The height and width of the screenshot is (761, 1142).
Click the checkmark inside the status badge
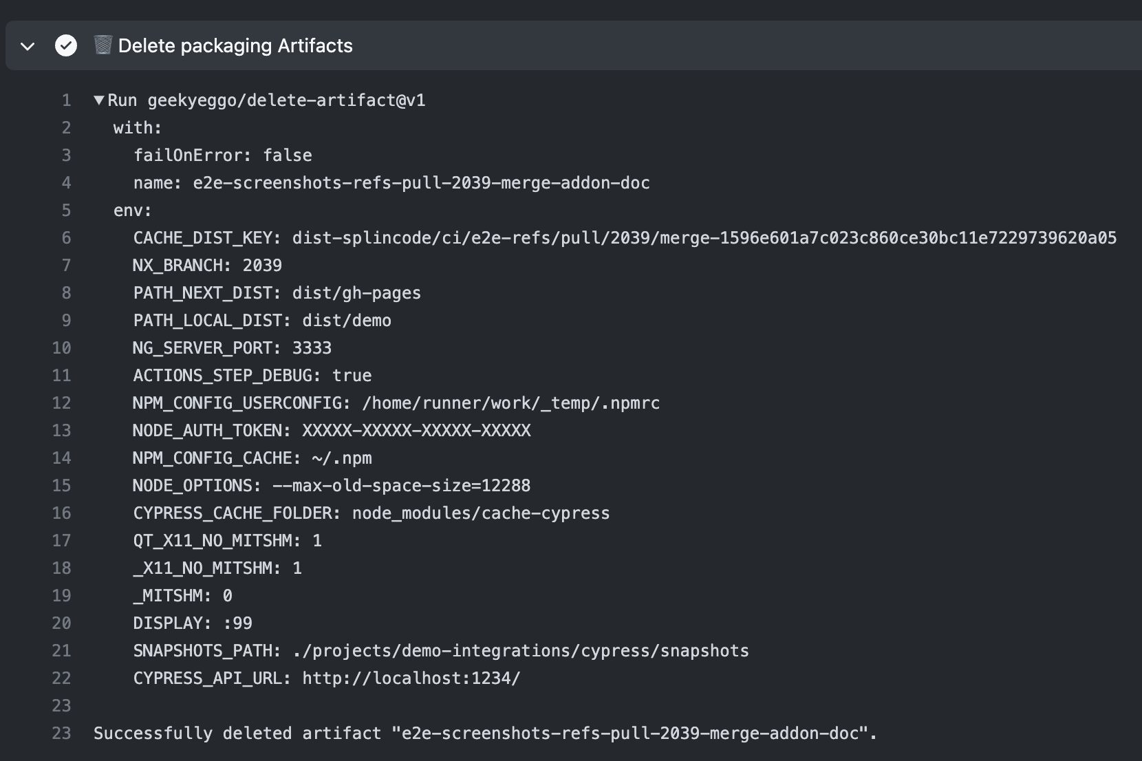point(66,45)
